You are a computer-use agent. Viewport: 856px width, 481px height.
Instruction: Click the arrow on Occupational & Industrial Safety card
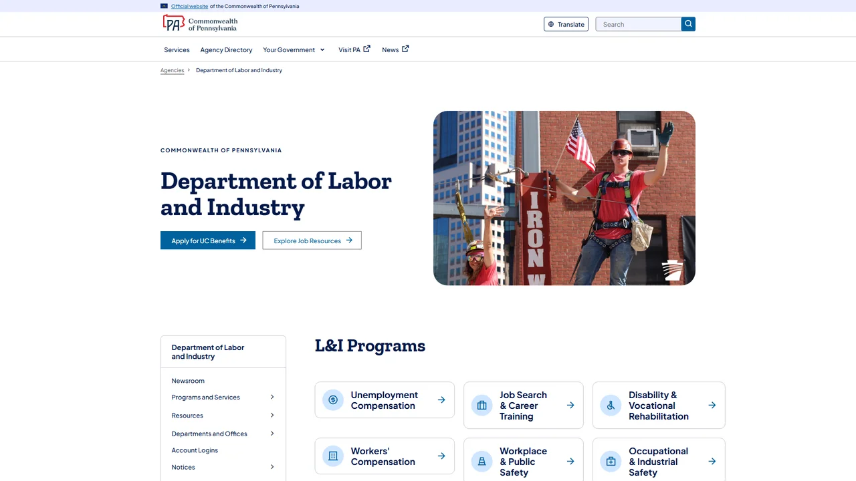click(712, 462)
